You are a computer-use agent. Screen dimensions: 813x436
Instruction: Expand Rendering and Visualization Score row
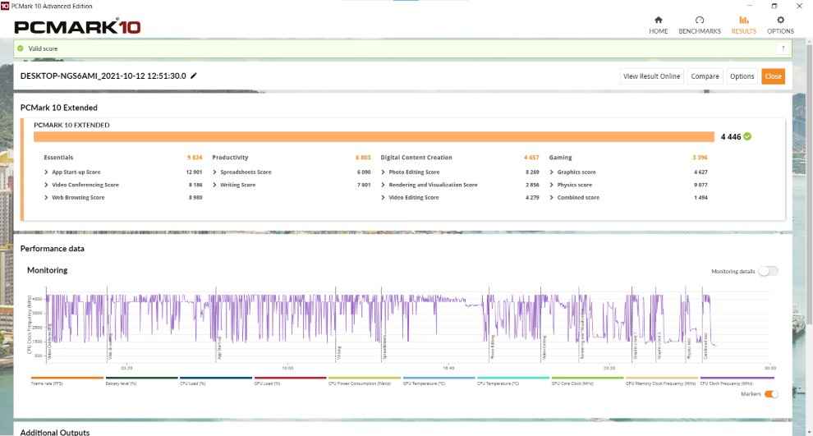[384, 185]
